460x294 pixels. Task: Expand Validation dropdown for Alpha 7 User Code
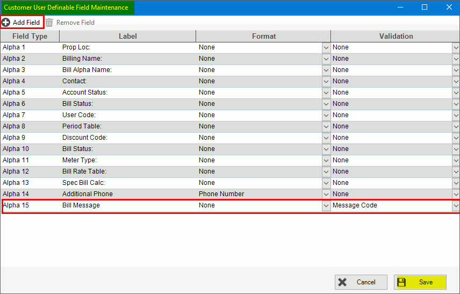tap(456, 115)
